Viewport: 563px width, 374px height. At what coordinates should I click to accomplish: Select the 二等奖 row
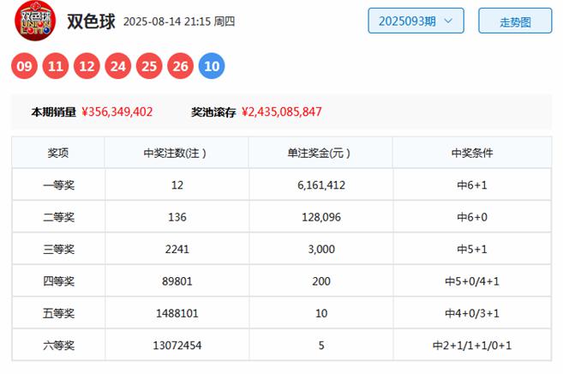pos(58,217)
